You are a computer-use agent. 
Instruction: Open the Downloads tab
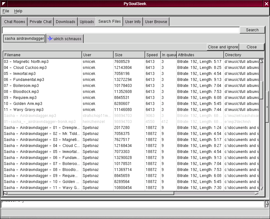pyautogui.click(x=65, y=22)
